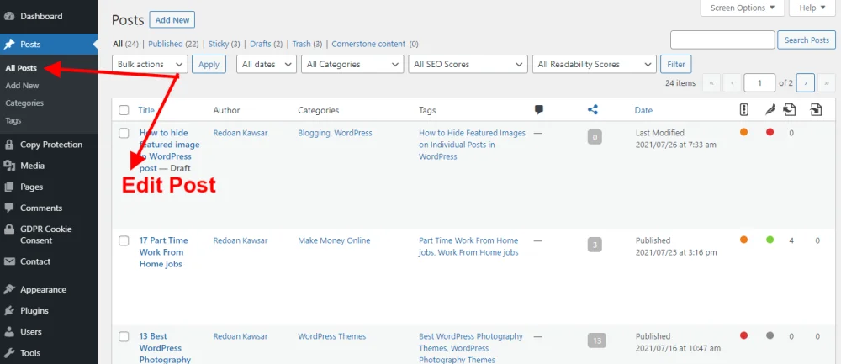Expand the All Categories filter dropdown
Screen dimensions: 841x364
click(x=353, y=64)
